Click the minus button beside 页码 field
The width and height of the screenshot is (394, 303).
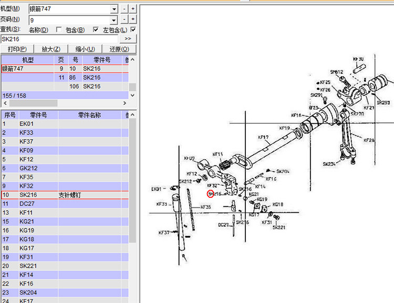[125, 19]
